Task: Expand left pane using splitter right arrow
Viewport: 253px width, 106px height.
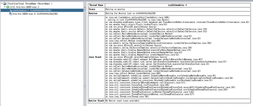Action: (x=85, y=11)
